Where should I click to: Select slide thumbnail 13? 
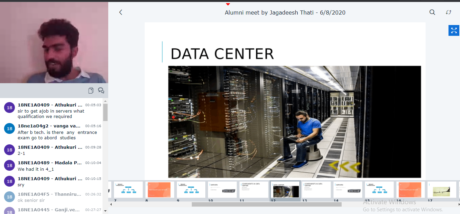pos(316,190)
